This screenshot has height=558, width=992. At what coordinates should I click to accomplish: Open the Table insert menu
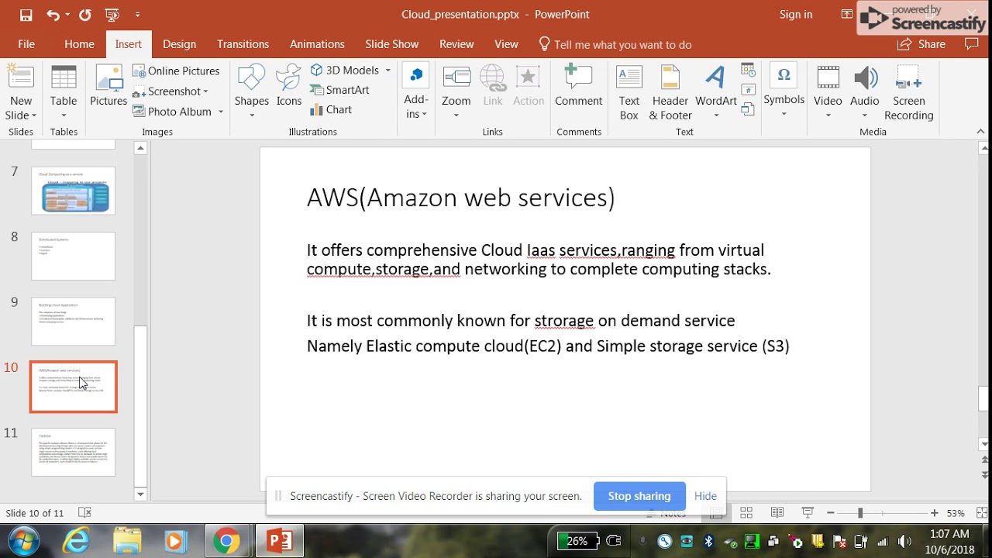[x=64, y=93]
